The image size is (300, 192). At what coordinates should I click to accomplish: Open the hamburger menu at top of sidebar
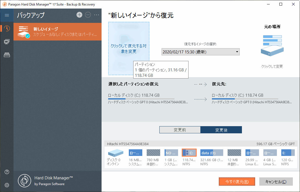7,15
